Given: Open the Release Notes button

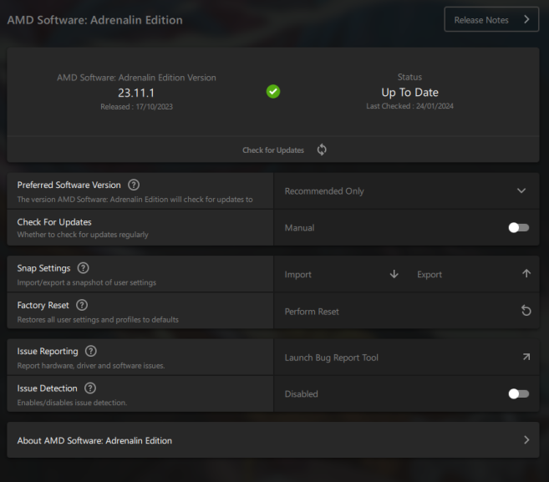Looking at the screenshot, I should [x=491, y=20].
